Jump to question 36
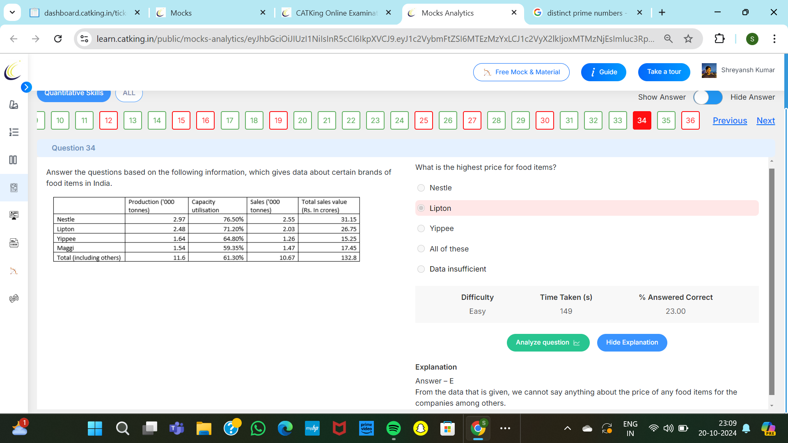Image resolution: width=788 pixels, height=443 pixels. (690, 121)
